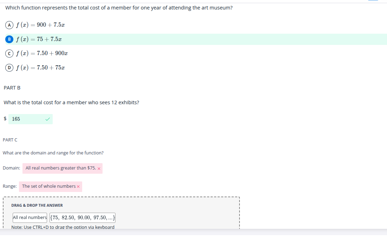Select option A radio circle

pos(8,25)
